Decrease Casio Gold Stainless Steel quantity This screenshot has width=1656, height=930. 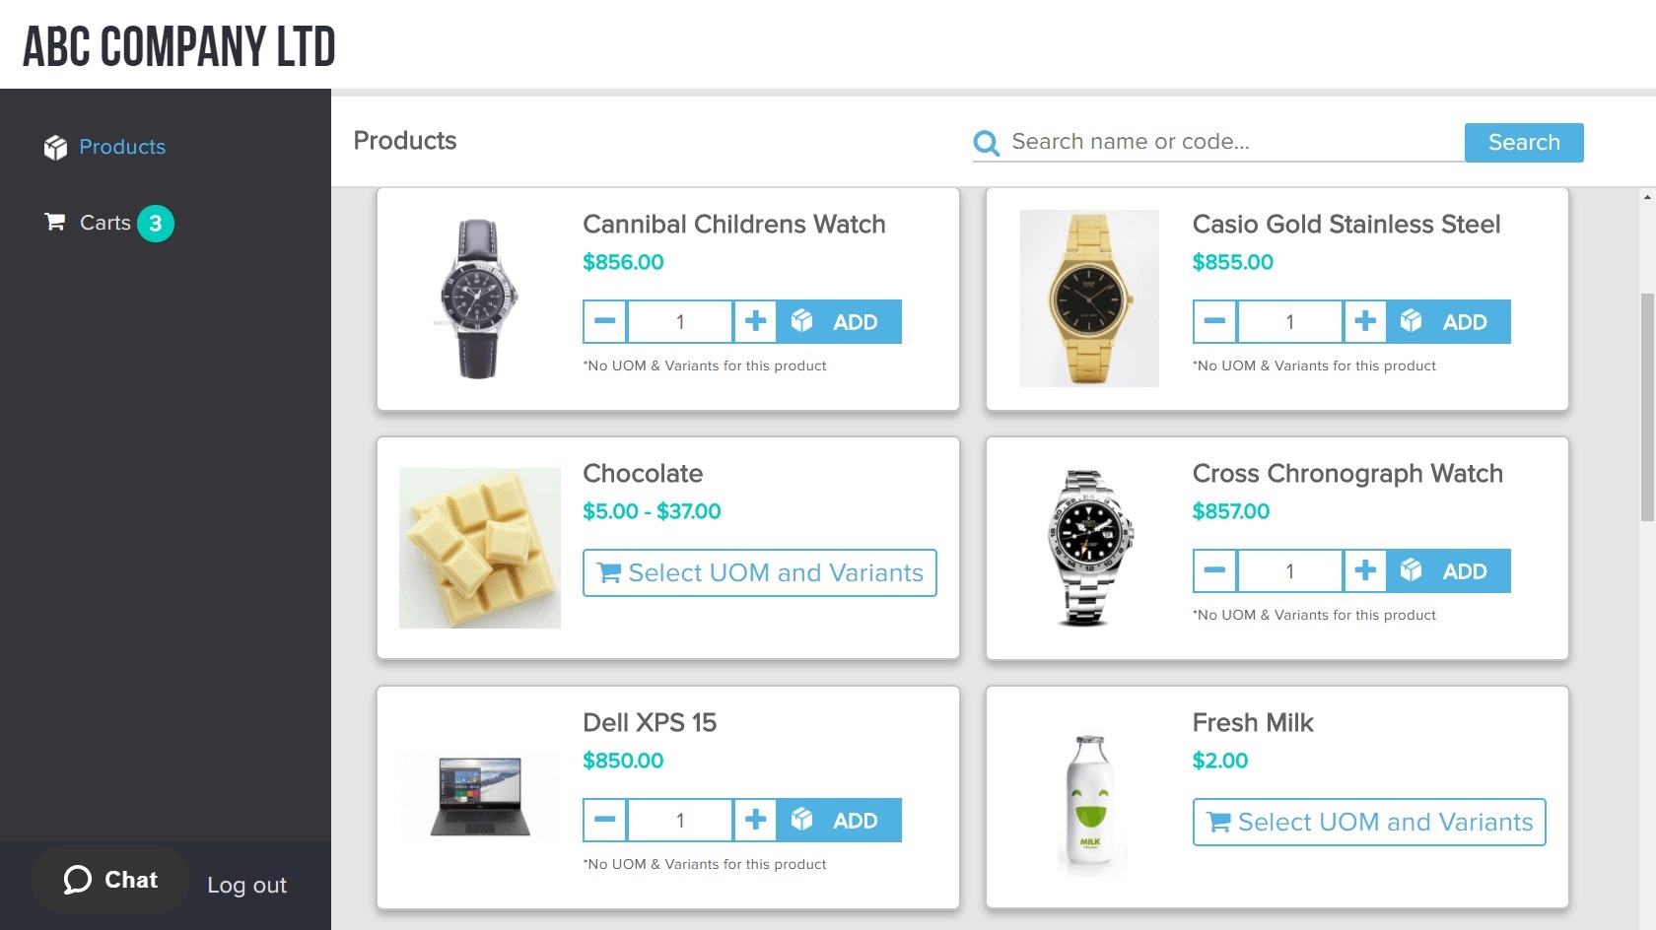(x=1214, y=321)
